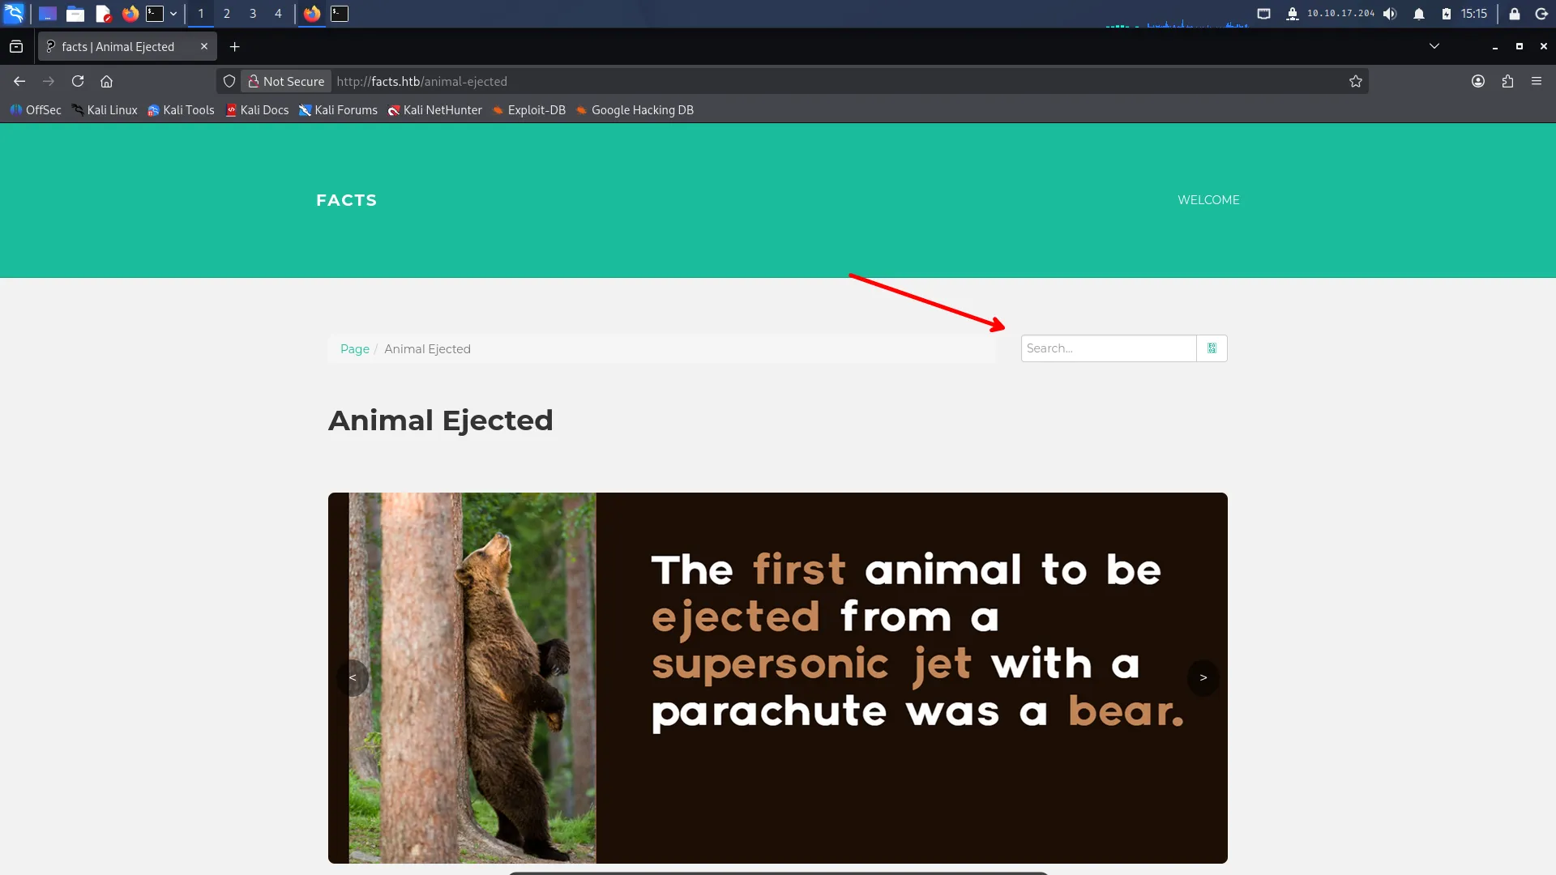
Task: Open the Kali NetHunter bookmark
Action: pyautogui.click(x=434, y=110)
